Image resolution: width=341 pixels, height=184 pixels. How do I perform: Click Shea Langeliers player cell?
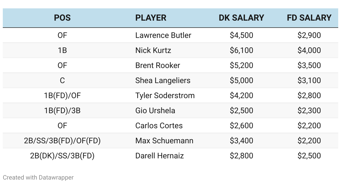click(x=163, y=81)
